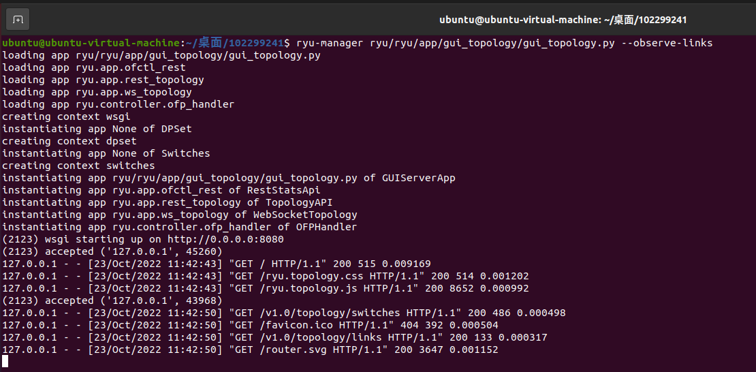Click the shell prompt username ubuntu@ubuntu-virtual-machine
756x372 pixels.
click(92, 43)
